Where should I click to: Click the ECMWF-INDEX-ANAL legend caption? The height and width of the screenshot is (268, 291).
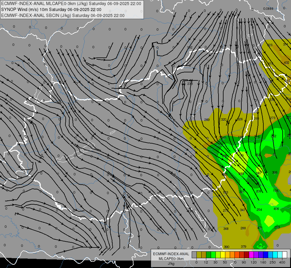(171, 254)
